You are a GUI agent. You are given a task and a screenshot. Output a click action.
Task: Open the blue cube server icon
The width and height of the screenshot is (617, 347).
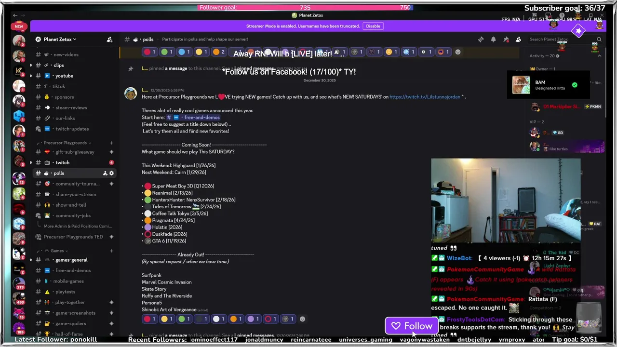[19, 116]
